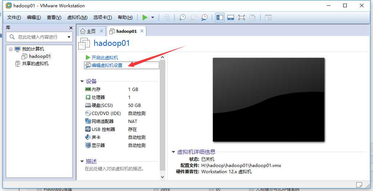The height and width of the screenshot is (191, 373).
Task: Collapse the 设备 section
Action: tap(82, 81)
